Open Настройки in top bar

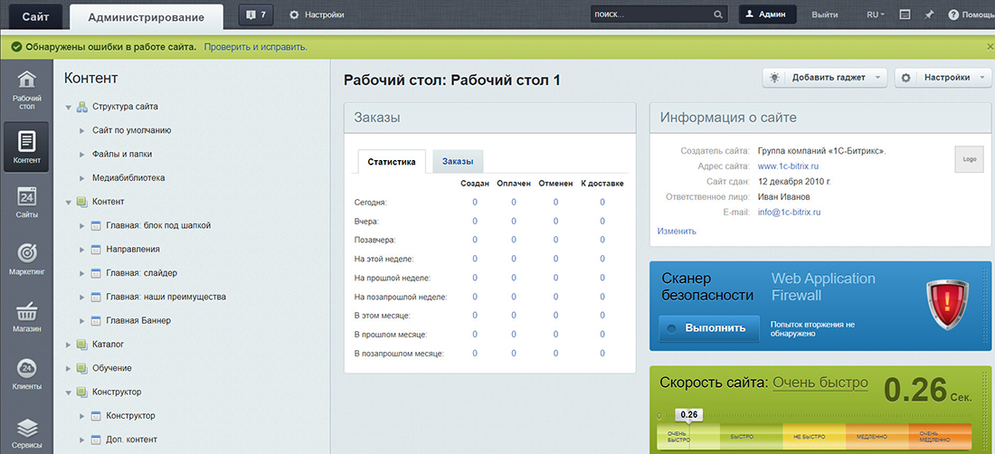(317, 14)
